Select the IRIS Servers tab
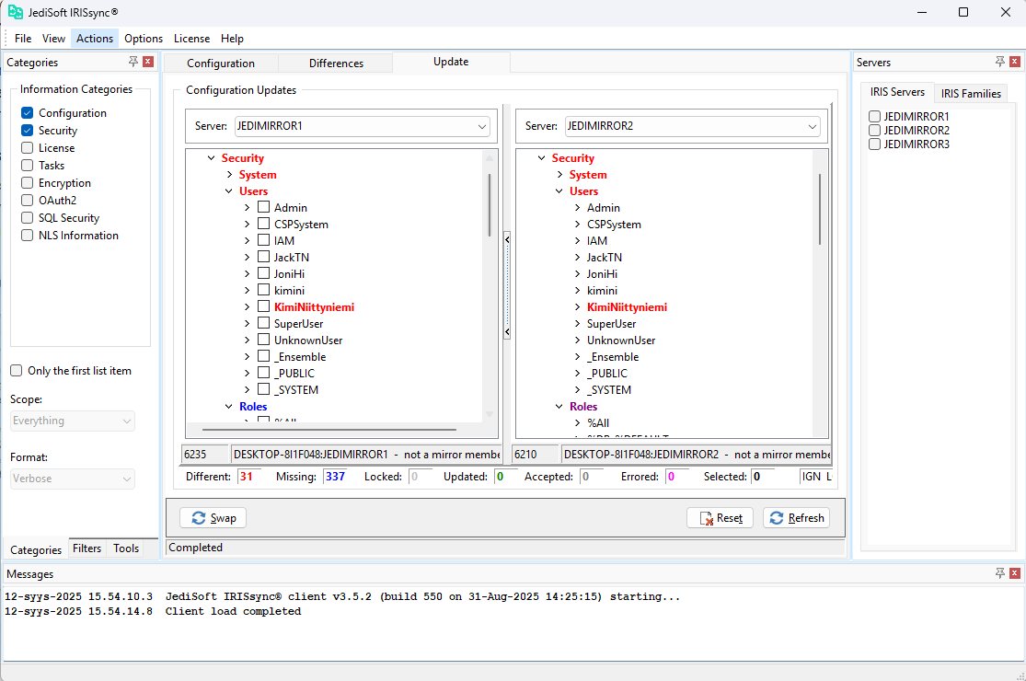Viewport: 1026px width, 681px height. click(897, 92)
